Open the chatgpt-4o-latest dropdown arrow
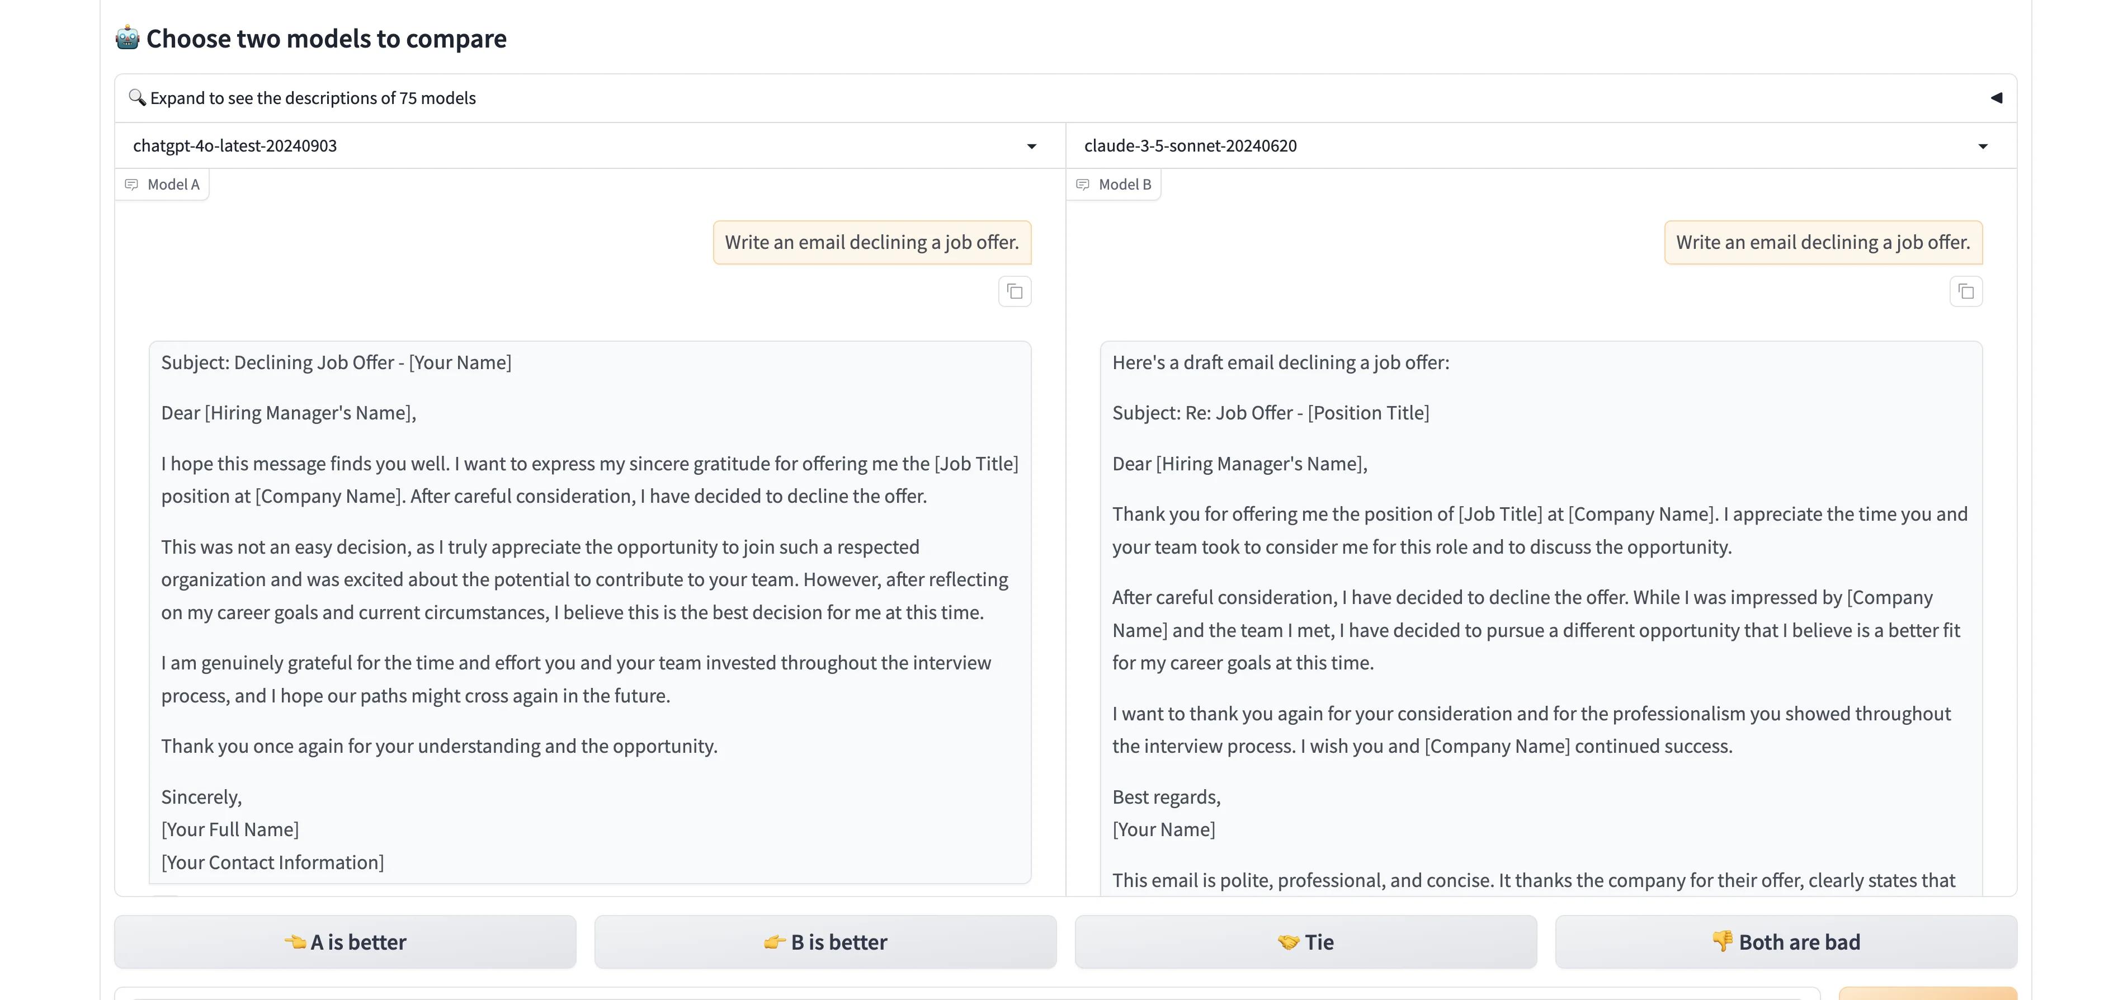This screenshot has height=1000, width=2123. (x=1031, y=147)
